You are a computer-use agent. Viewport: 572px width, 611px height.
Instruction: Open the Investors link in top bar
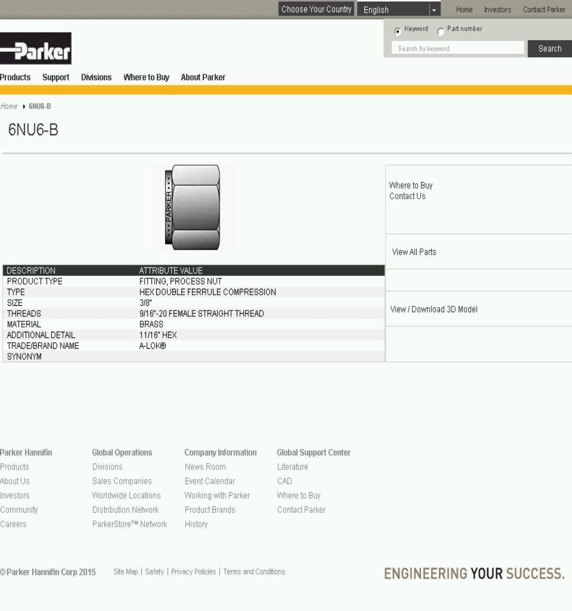click(497, 10)
